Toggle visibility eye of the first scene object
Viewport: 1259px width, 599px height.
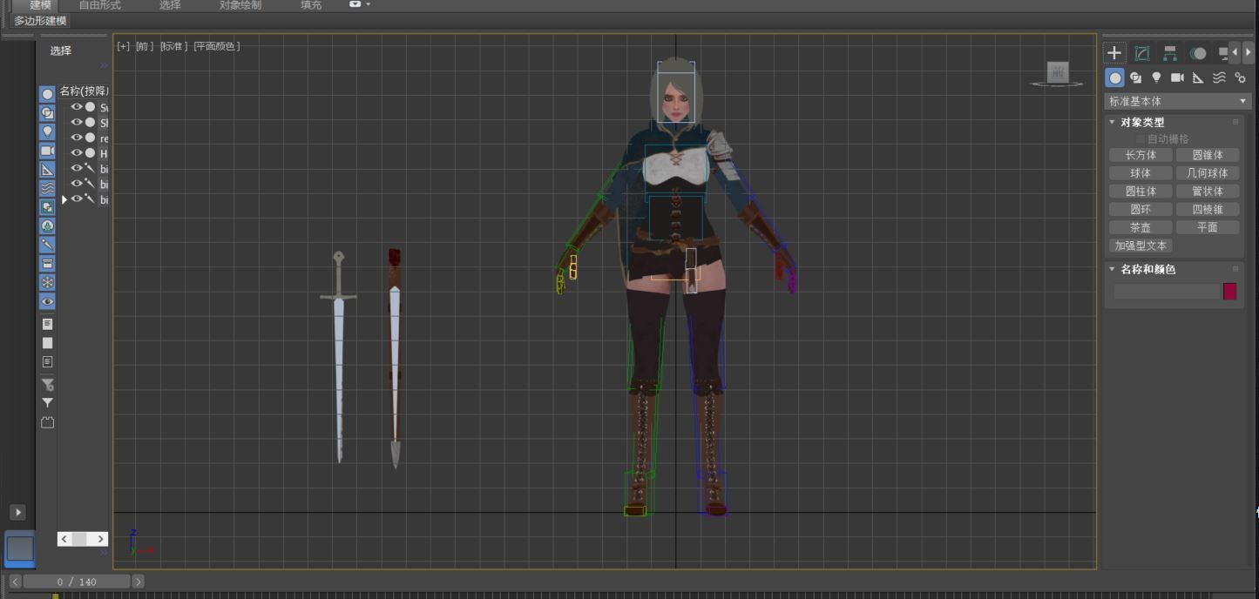77,107
